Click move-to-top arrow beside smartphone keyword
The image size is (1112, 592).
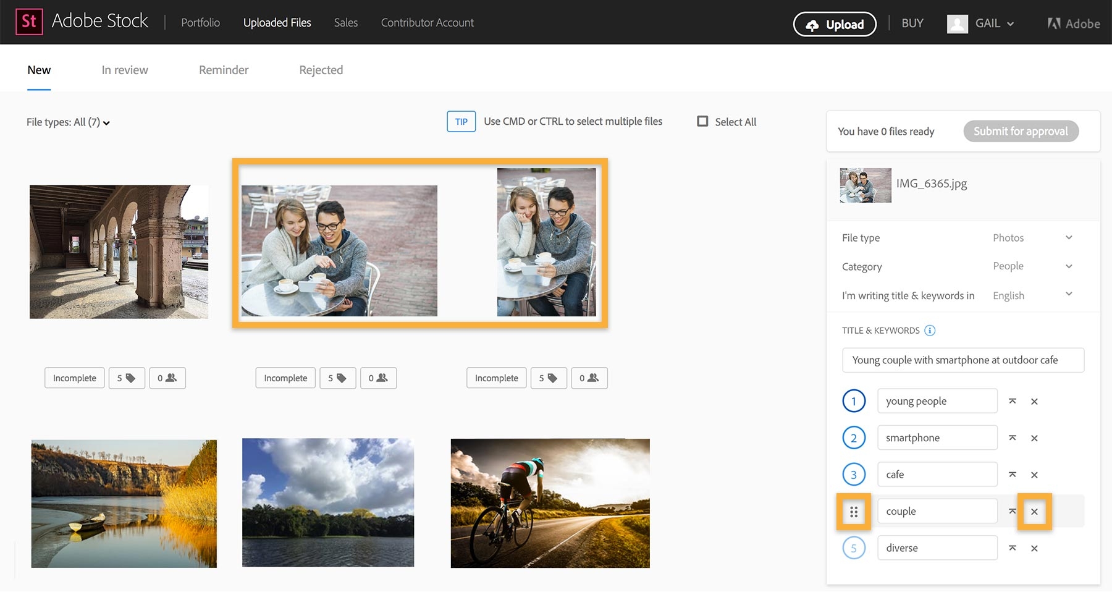(1013, 438)
